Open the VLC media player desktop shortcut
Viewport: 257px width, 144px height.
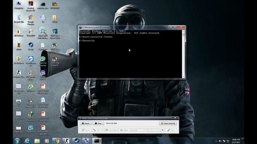coord(31,75)
